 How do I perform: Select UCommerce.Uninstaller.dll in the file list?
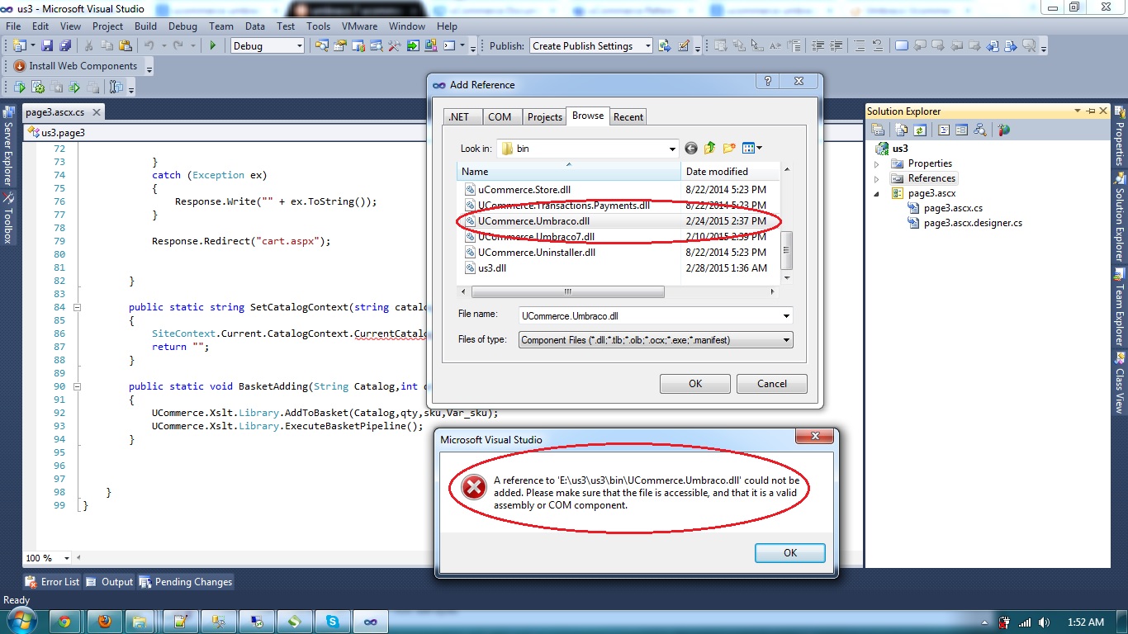[537, 253]
